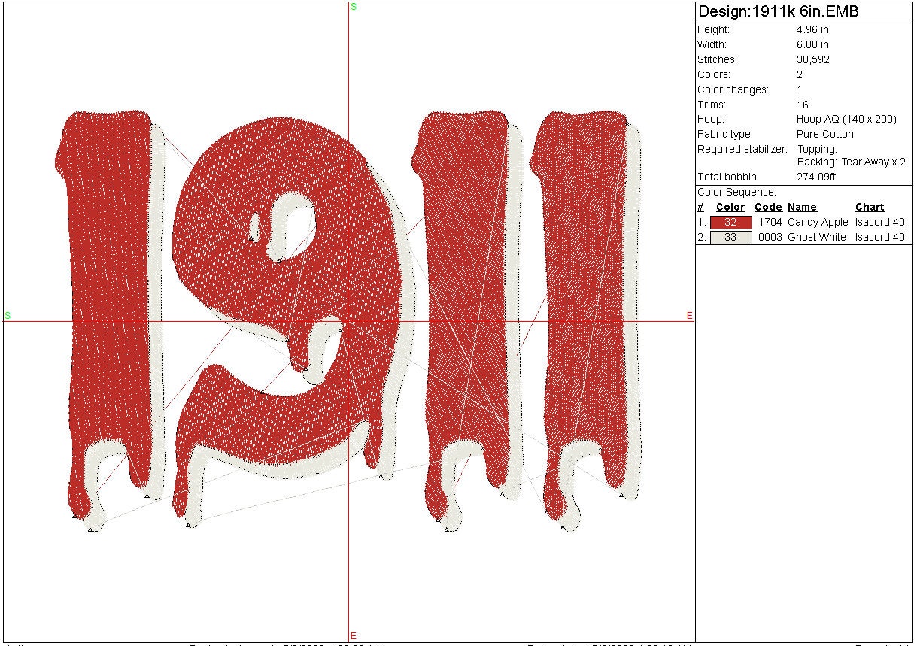Click the underlined Color column header
This screenshot has width=917, height=646.
click(x=730, y=208)
